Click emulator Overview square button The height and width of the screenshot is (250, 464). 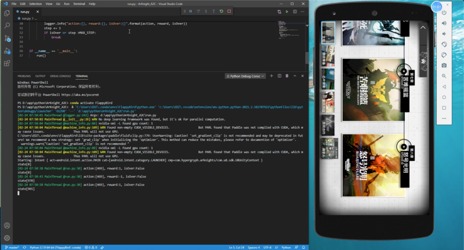click(444, 108)
